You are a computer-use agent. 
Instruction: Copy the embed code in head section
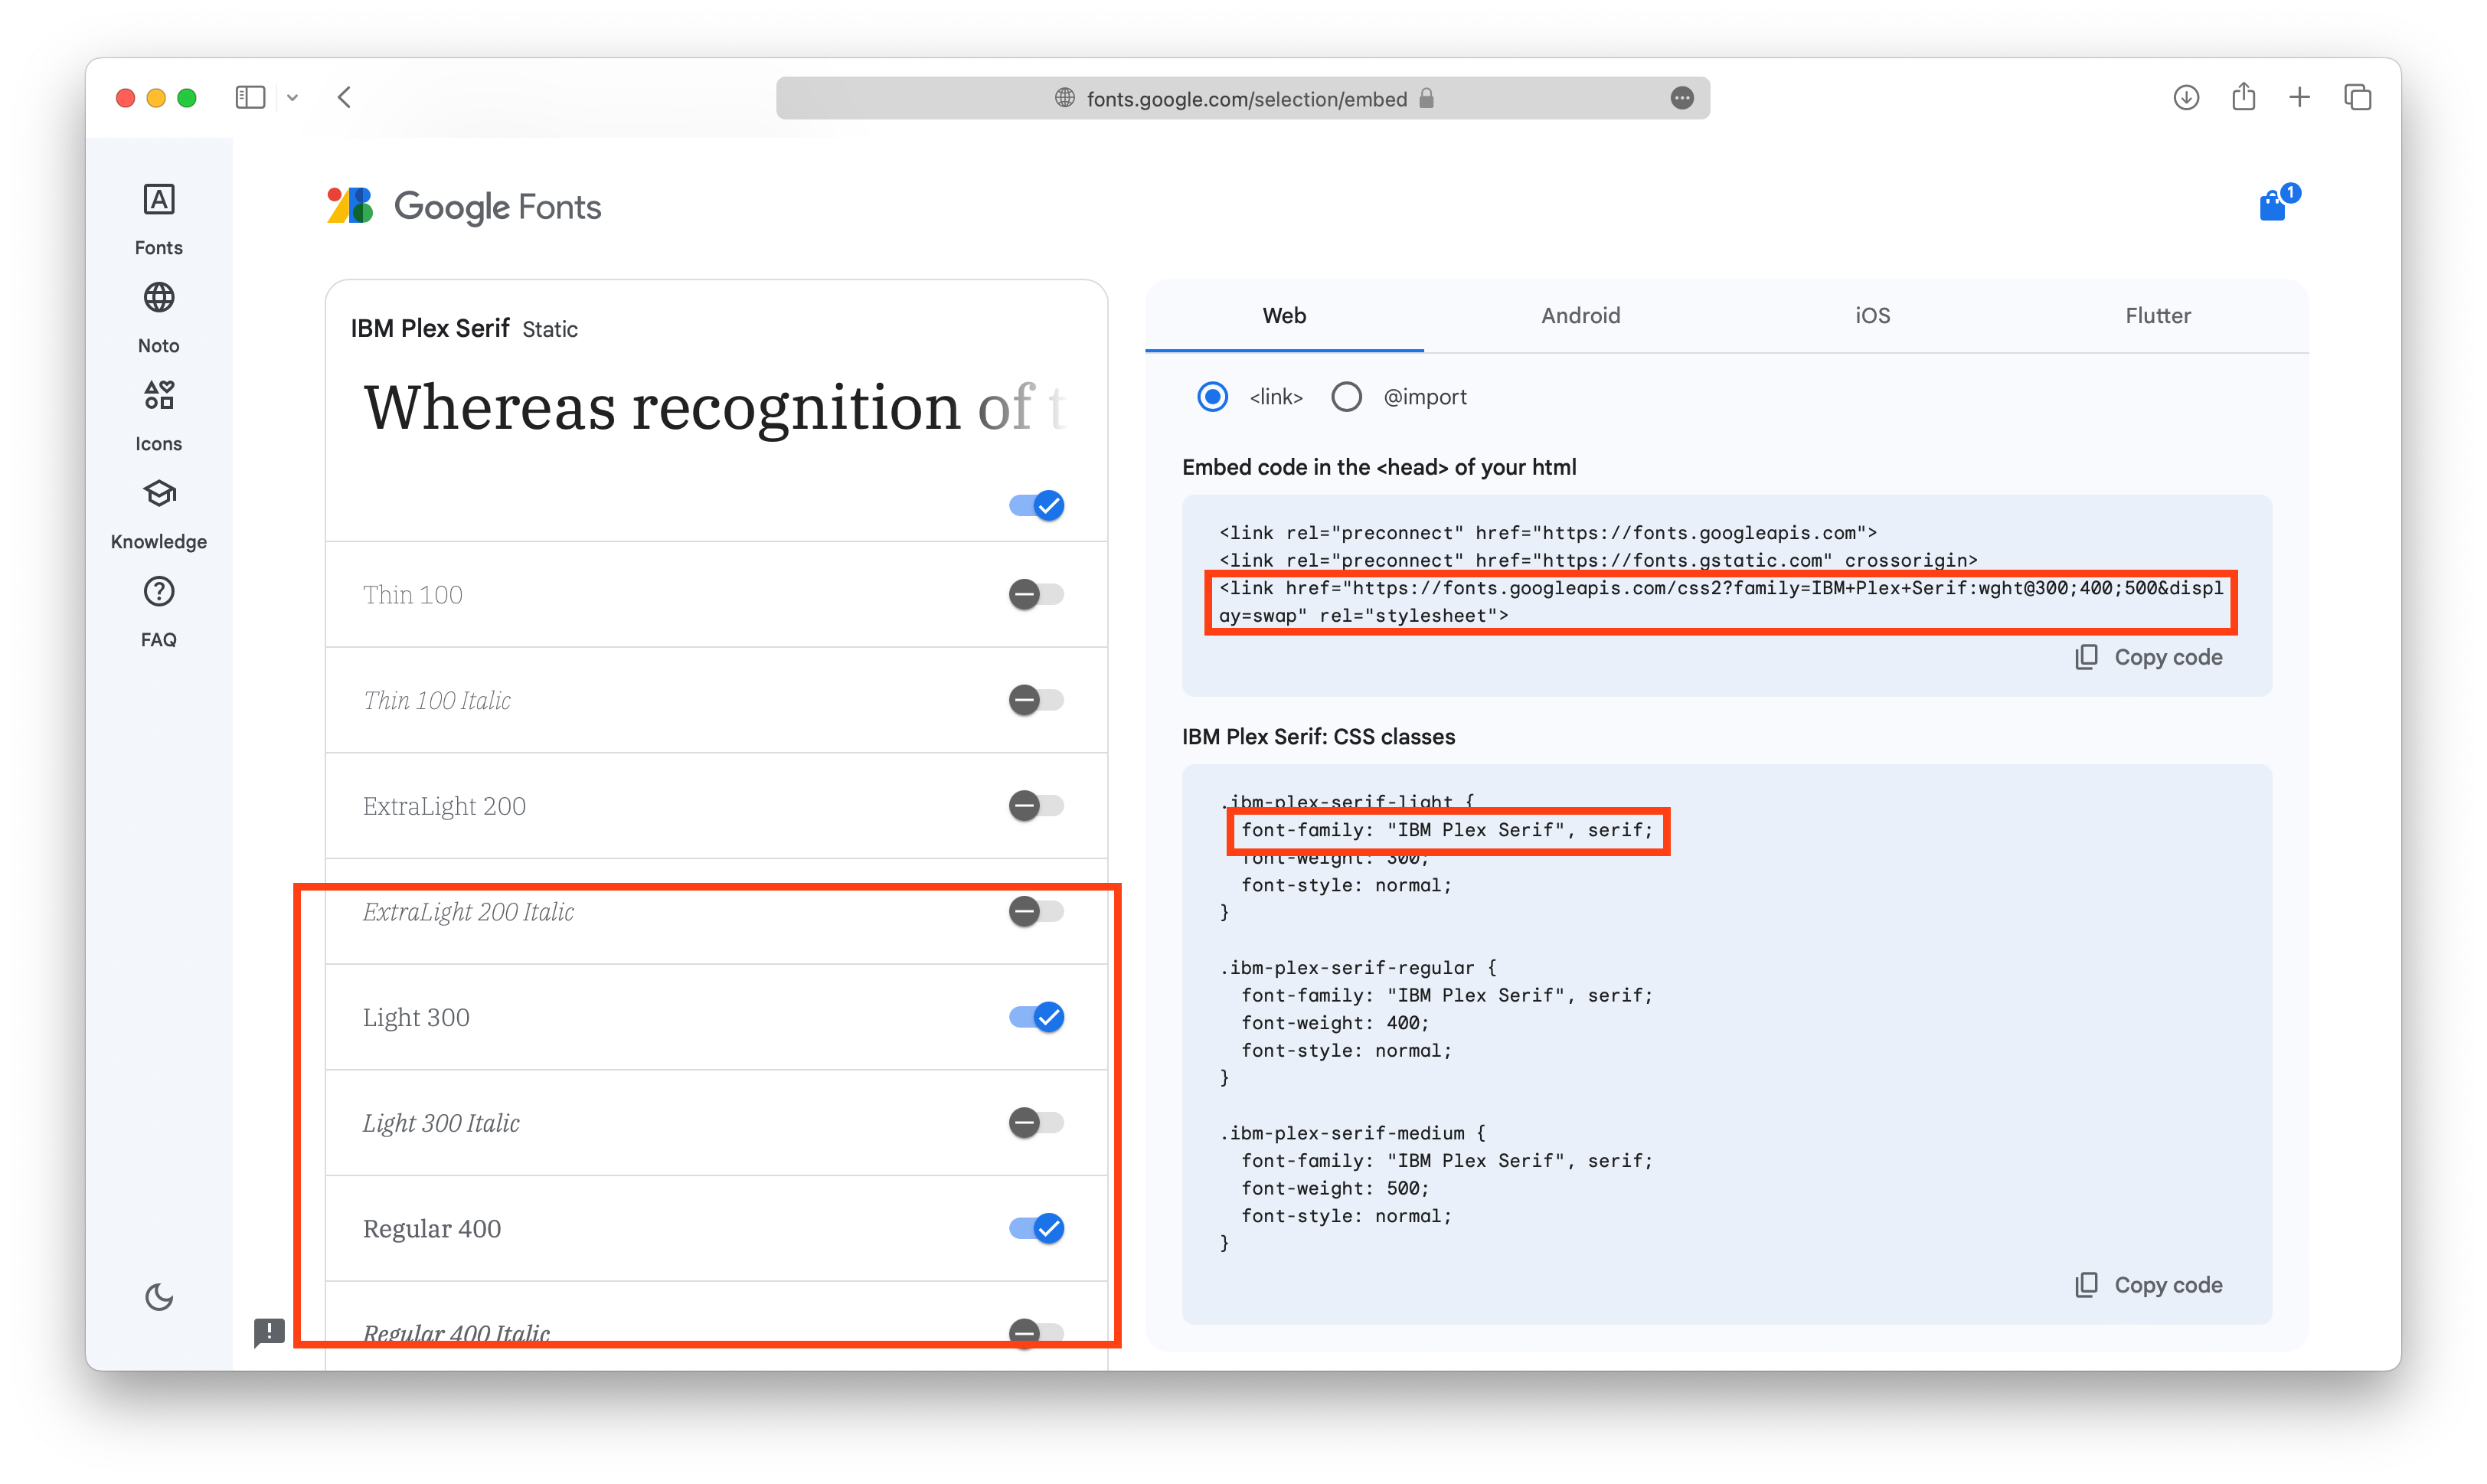[2148, 657]
